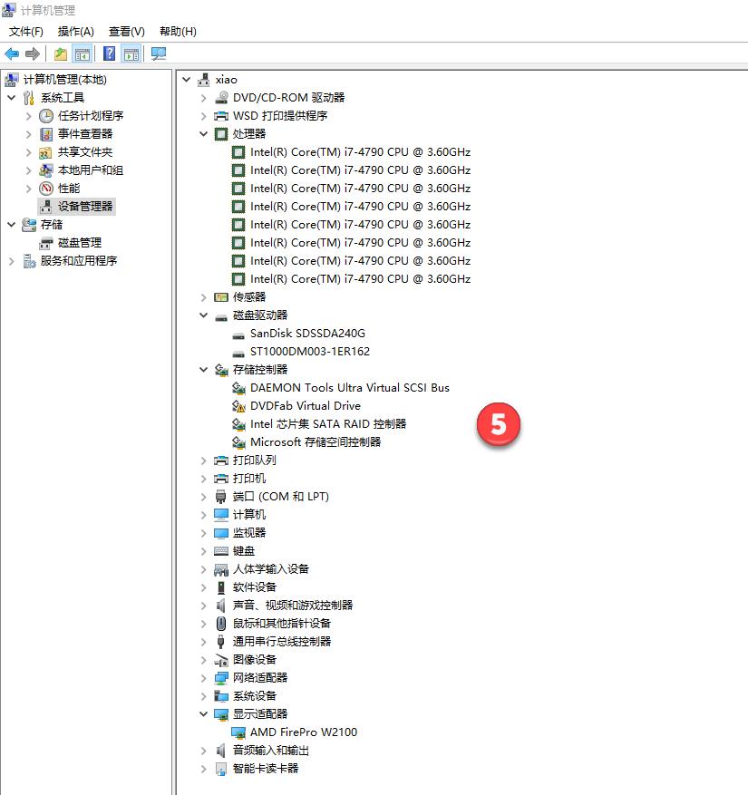Expand the 通用串行总线控制器 category
The height and width of the screenshot is (795, 748).
tap(204, 642)
